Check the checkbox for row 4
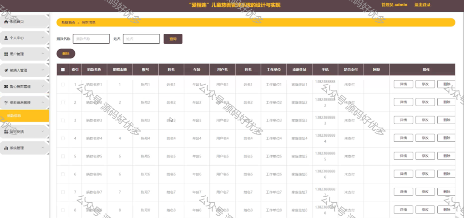This screenshot has height=218, width=464. tap(63, 138)
